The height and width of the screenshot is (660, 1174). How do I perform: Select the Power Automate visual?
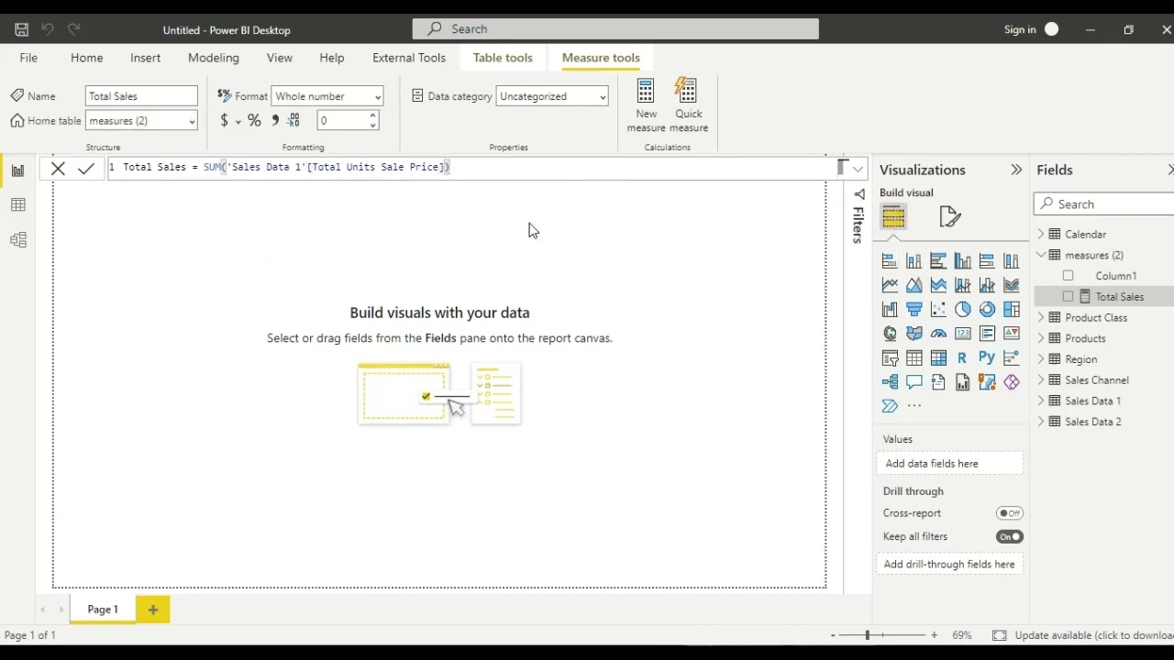click(890, 406)
